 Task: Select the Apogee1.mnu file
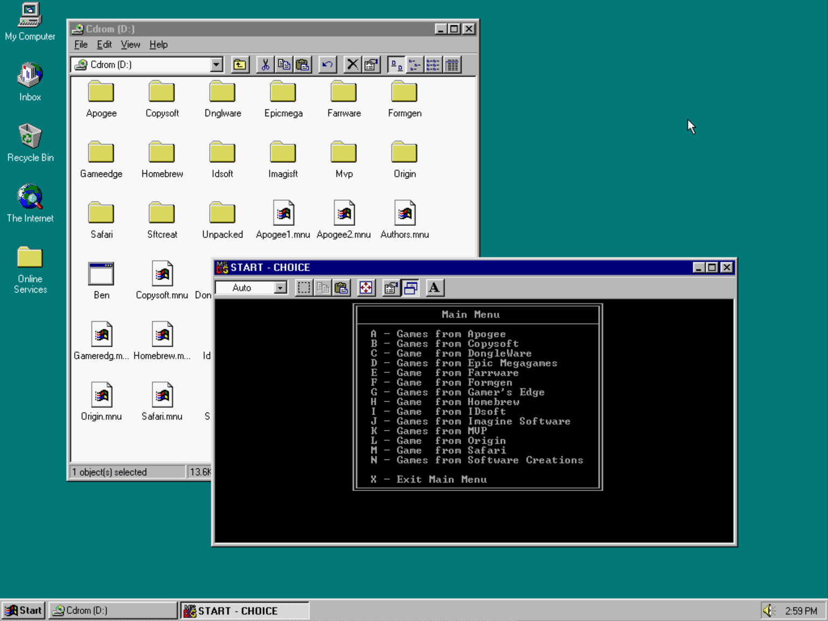click(283, 220)
